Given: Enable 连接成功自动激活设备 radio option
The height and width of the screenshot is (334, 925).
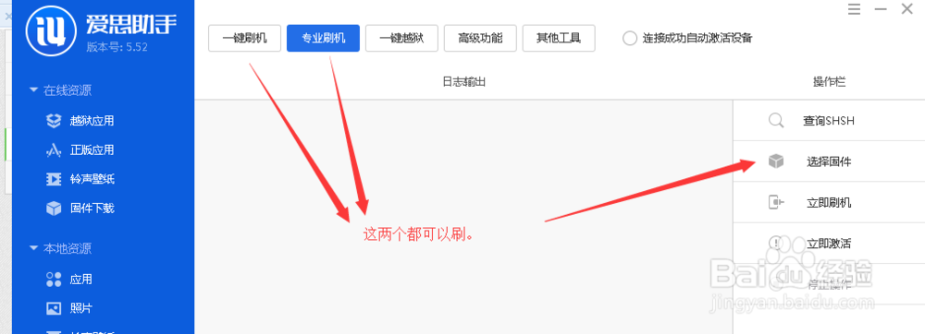Looking at the screenshot, I should [x=630, y=39].
